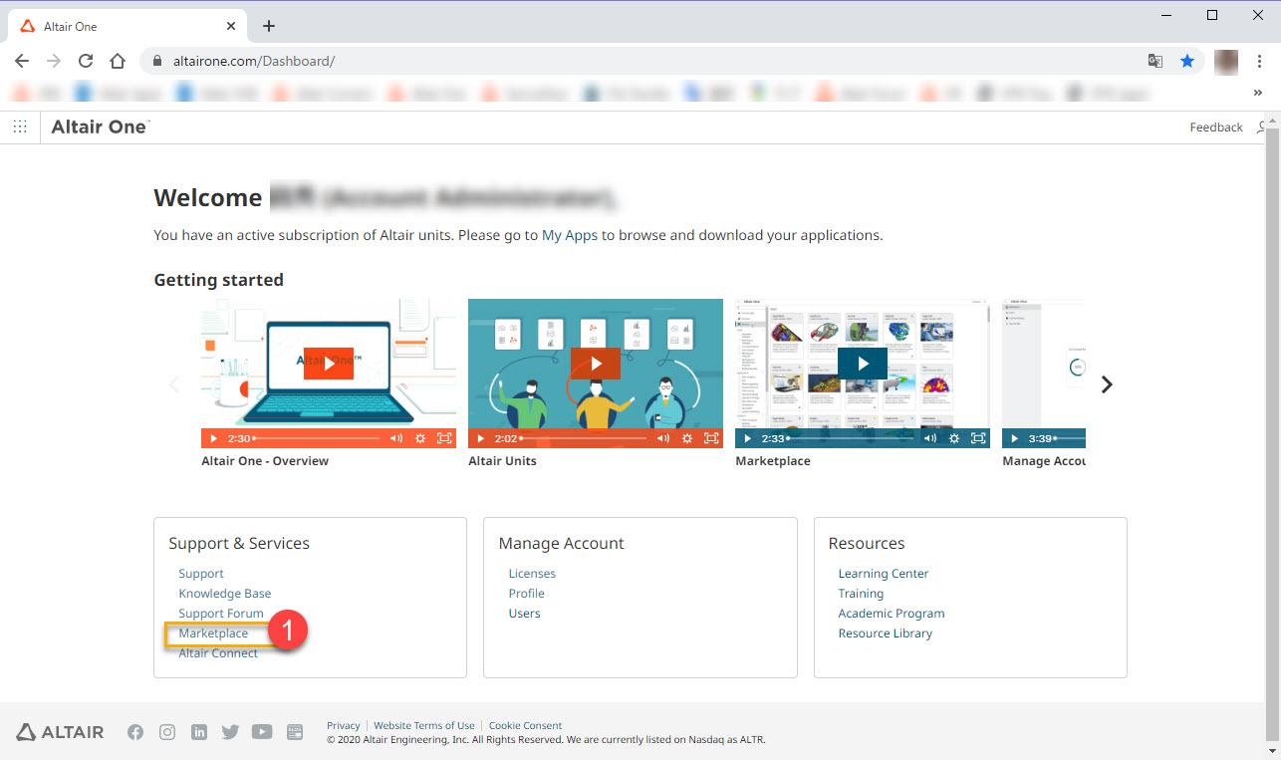Mute the Altair One - Overview video audio
1281x760 pixels.
click(397, 438)
